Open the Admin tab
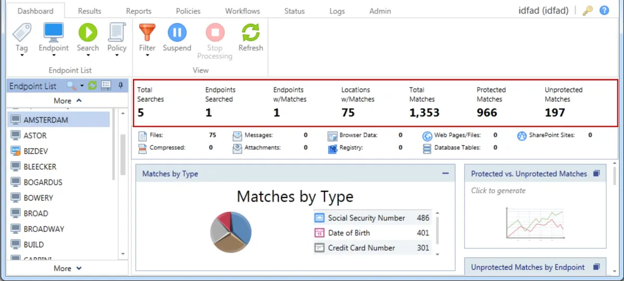624x281 pixels. 380,11
